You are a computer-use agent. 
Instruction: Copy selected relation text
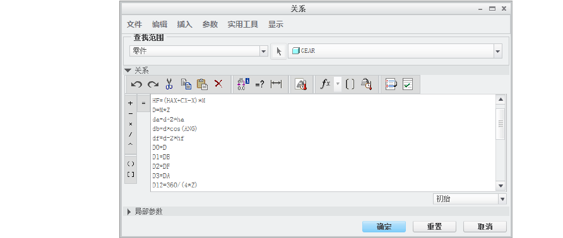[x=186, y=84]
